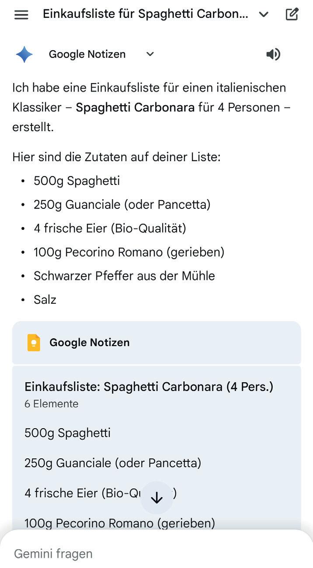Click the 6 Elemente count label
The width and height of the screenshot is (313, 568).
(51, 404)
